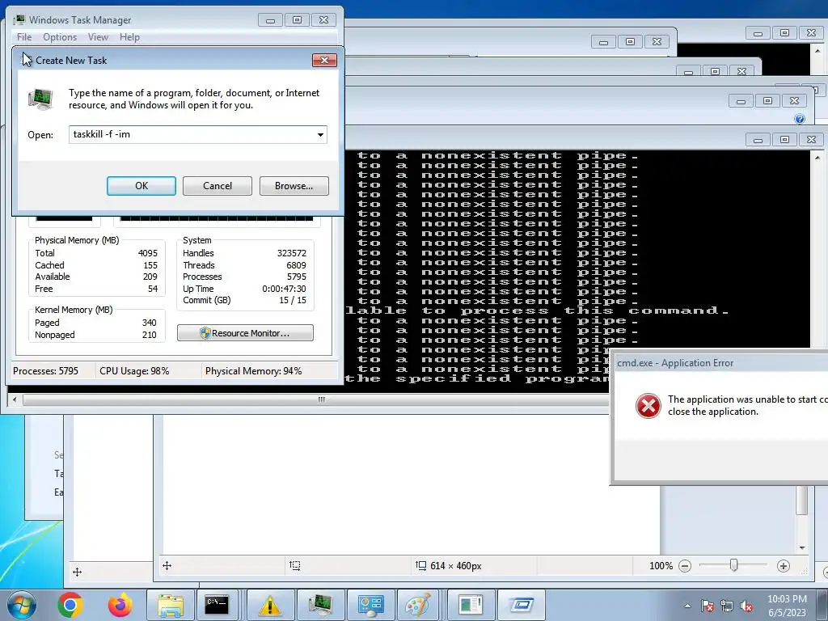Click the console horizontal scrollbar left arrow
This screenshot has height=621, width=828.
coord(15,399)
